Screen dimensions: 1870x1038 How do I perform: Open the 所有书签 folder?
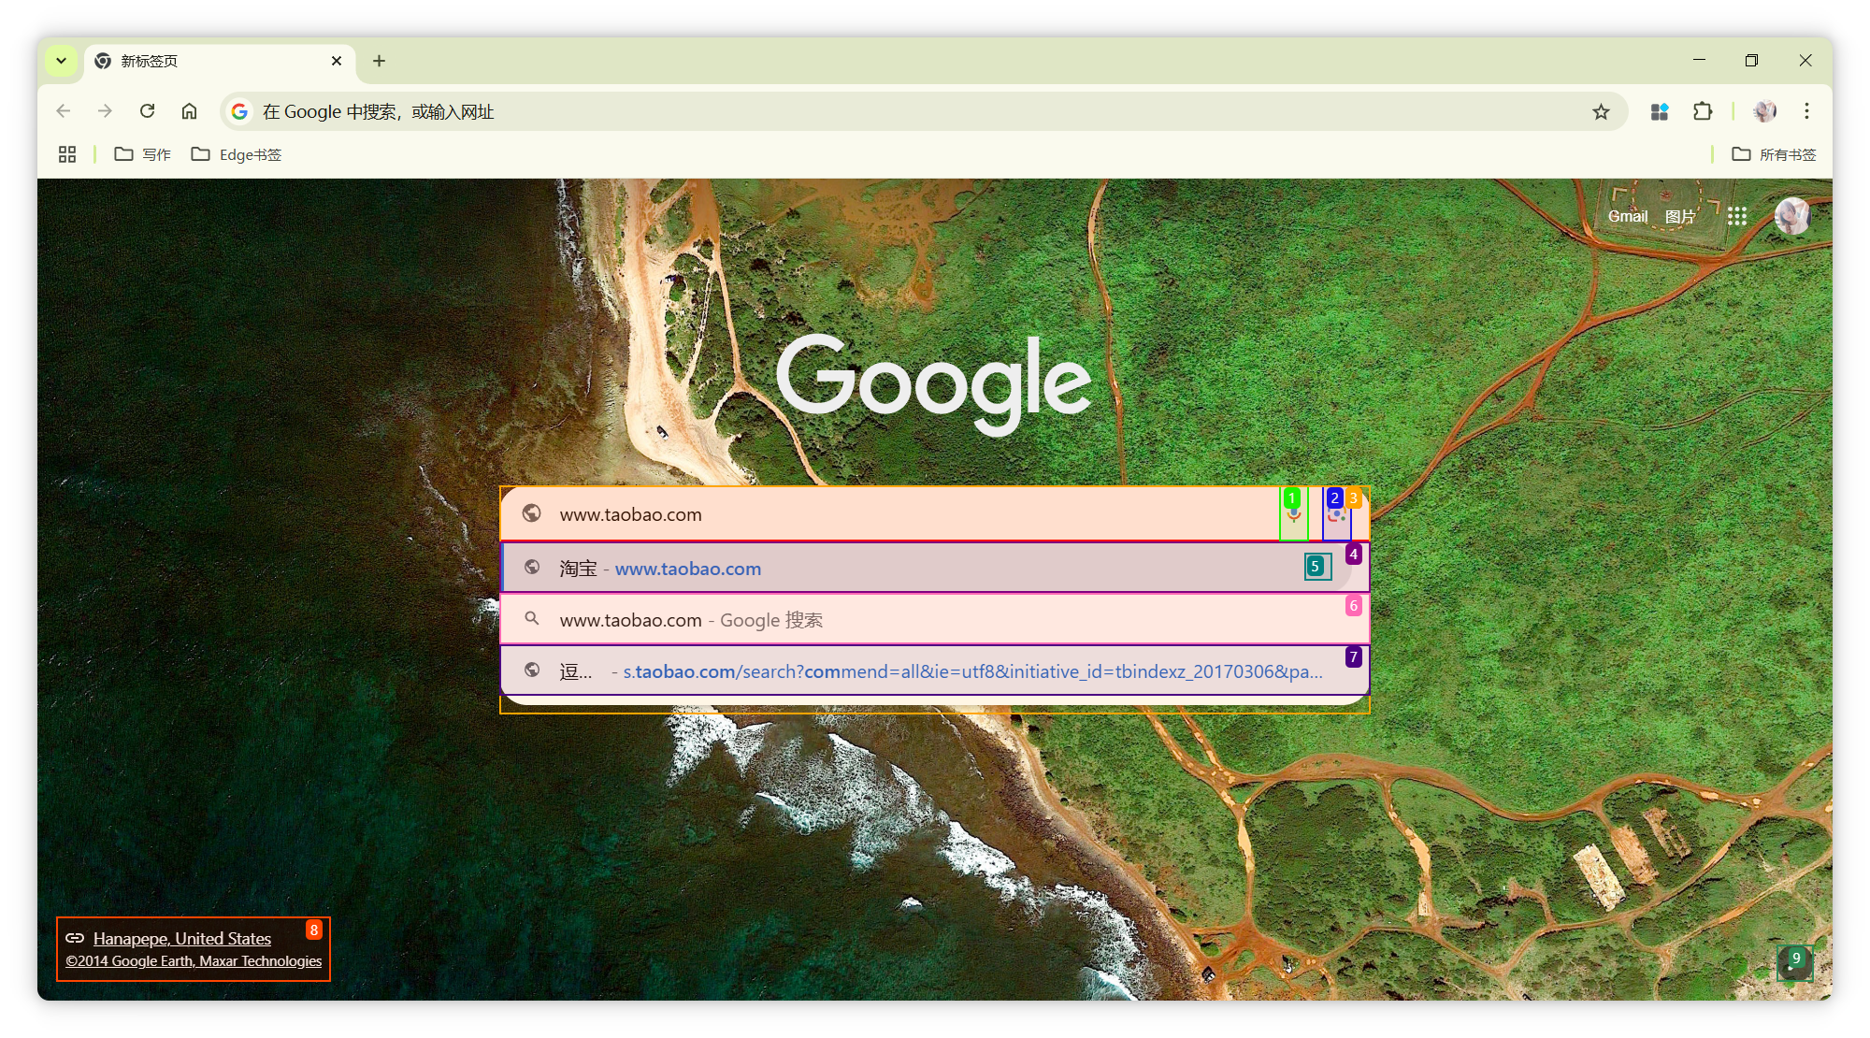1774,154
